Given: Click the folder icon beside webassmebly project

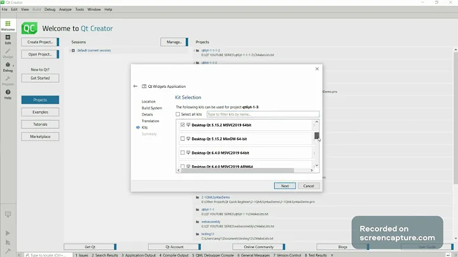Looking at the screenshot, I should point(198,222).
